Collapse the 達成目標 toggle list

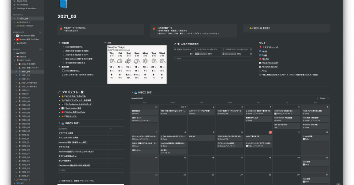(x=59, y=67)
